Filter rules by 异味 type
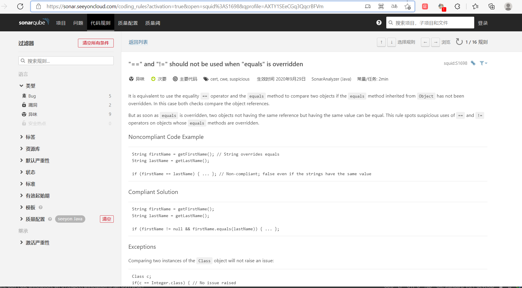Viewport: 522px width, 288px height. click(33, 114)
